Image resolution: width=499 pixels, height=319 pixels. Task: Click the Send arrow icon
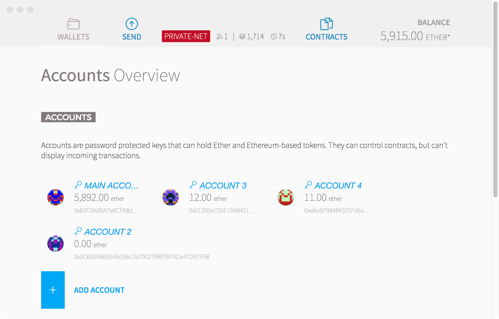point(132,24)
